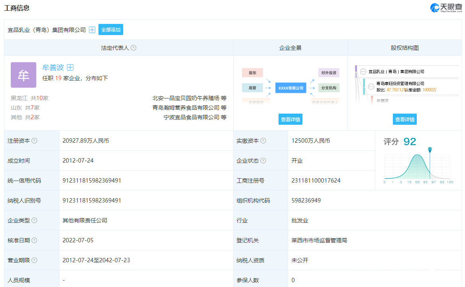Screen dimensions: 465x287
Task: Click the question mark next to 核准日期
Action: pyautogui.click(x=34, y=240)
